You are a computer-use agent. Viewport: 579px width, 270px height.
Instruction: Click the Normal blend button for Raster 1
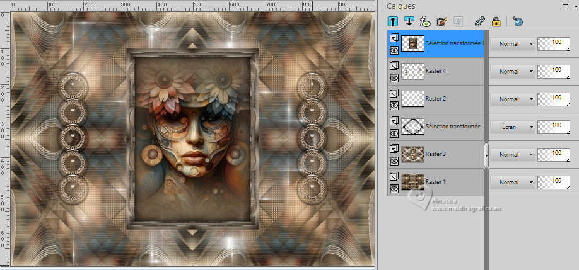click(513, 182)
